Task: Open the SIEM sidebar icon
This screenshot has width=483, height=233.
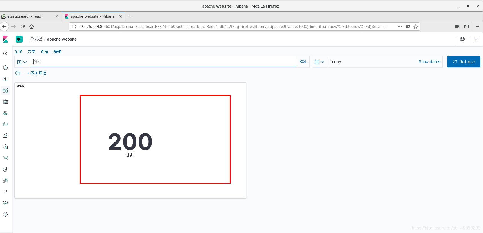Action: coord(5,181)
